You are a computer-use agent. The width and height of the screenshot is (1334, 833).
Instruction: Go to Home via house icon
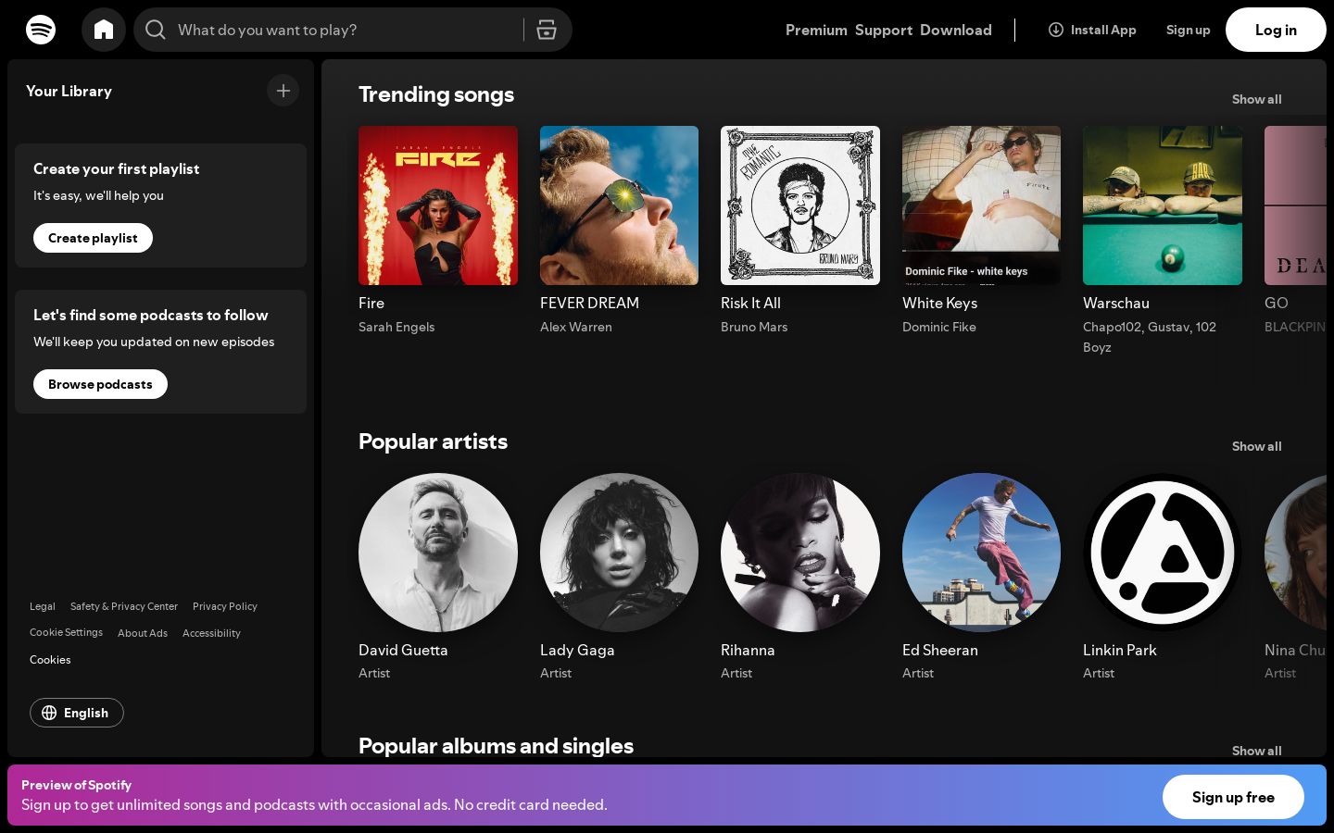pos(104,30)
